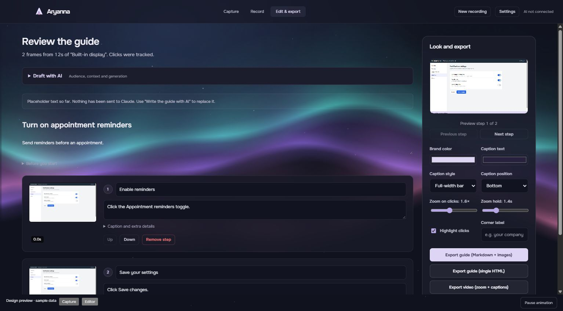Adjust the Zoom hold slider

(x=505, y=210)
